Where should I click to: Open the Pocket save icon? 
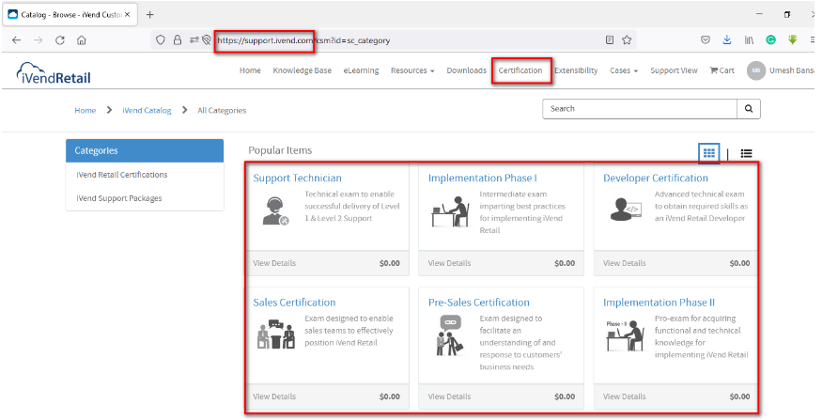coord(706,40)
